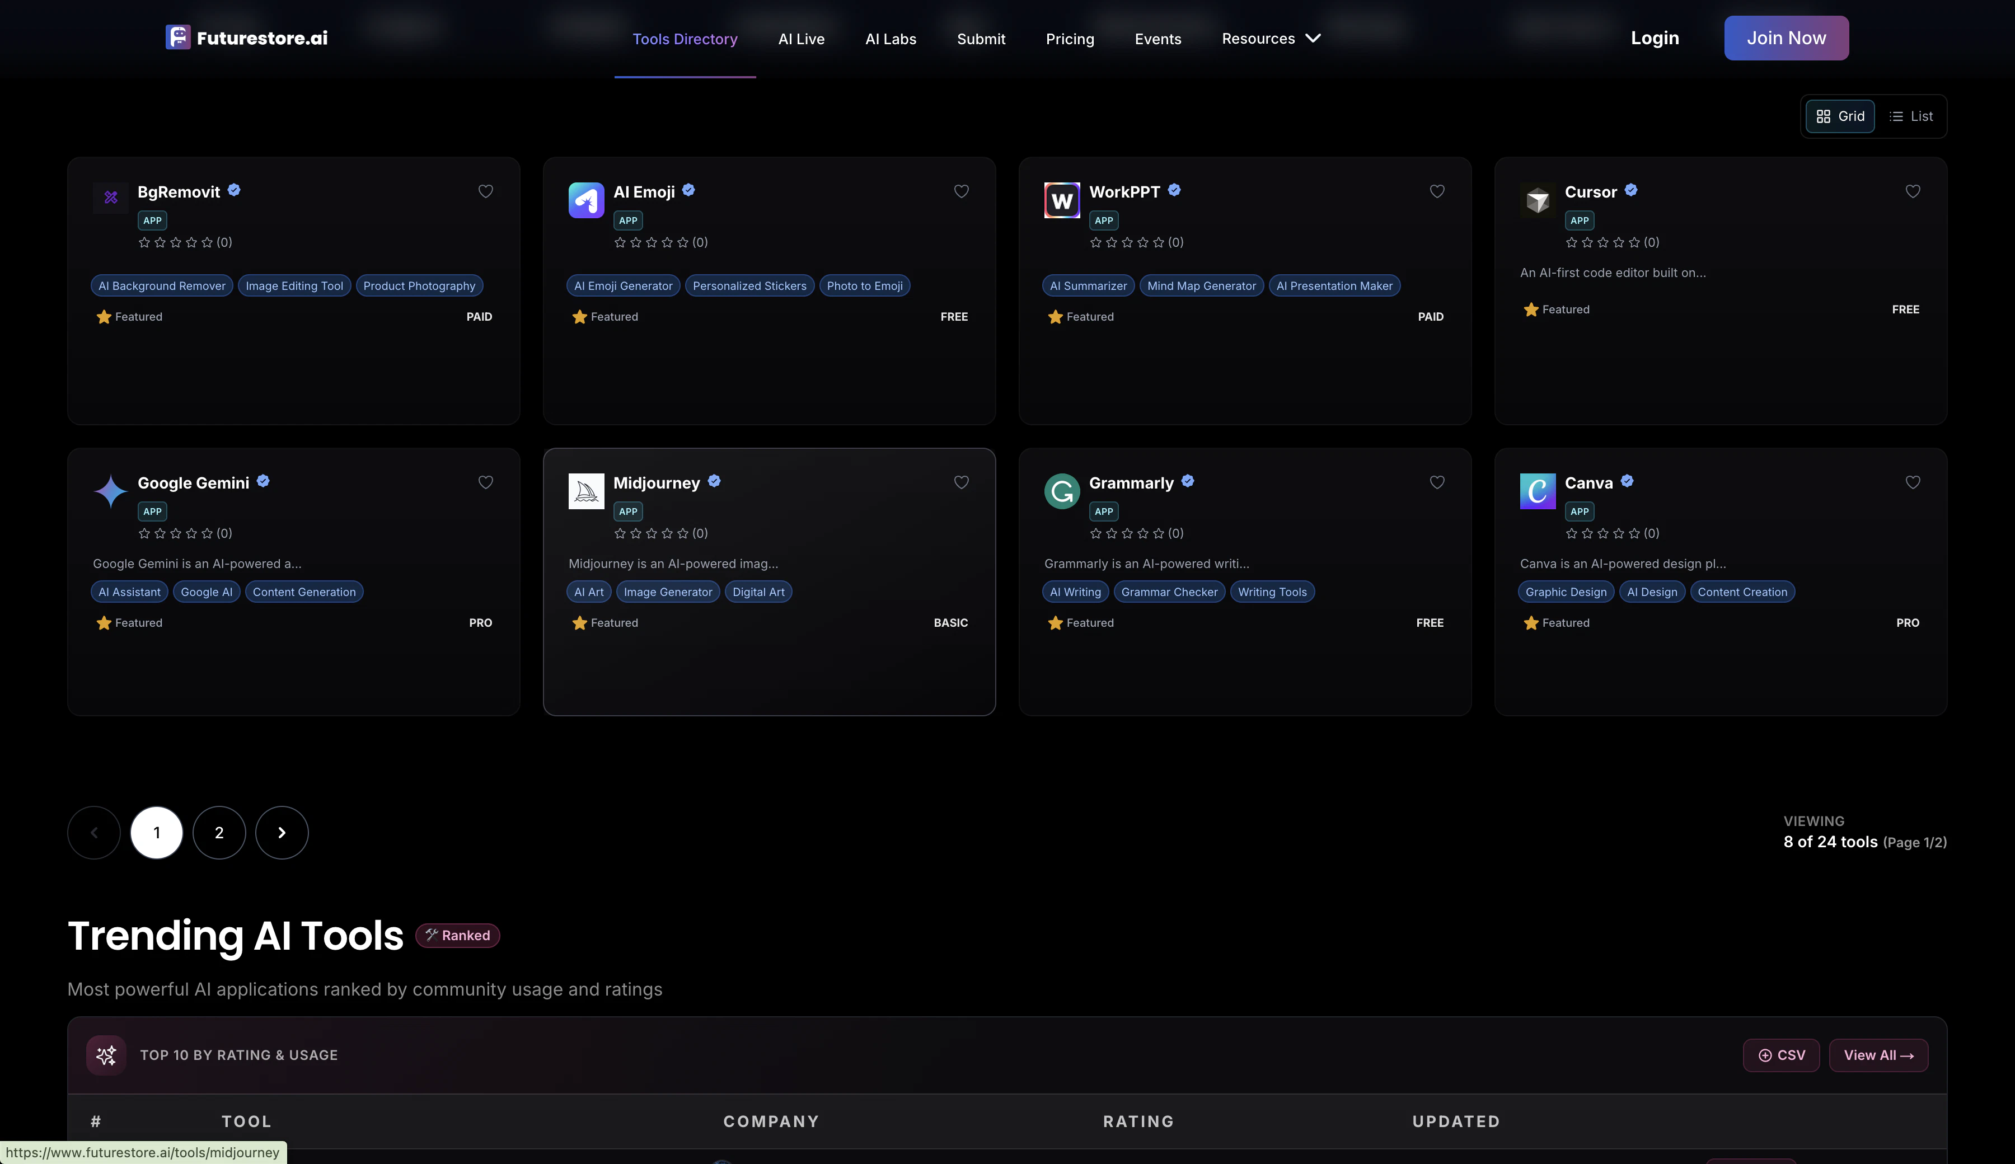Screen dimensions: 2015x1164
Task: Click Grammarly's verified badge
Action: tap(1187, 481)
